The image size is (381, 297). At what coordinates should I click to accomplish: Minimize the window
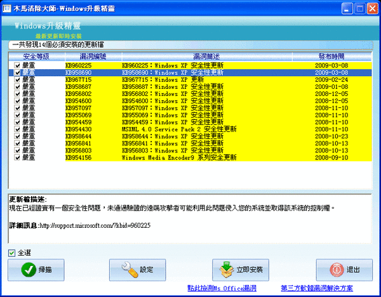point(347,9)
